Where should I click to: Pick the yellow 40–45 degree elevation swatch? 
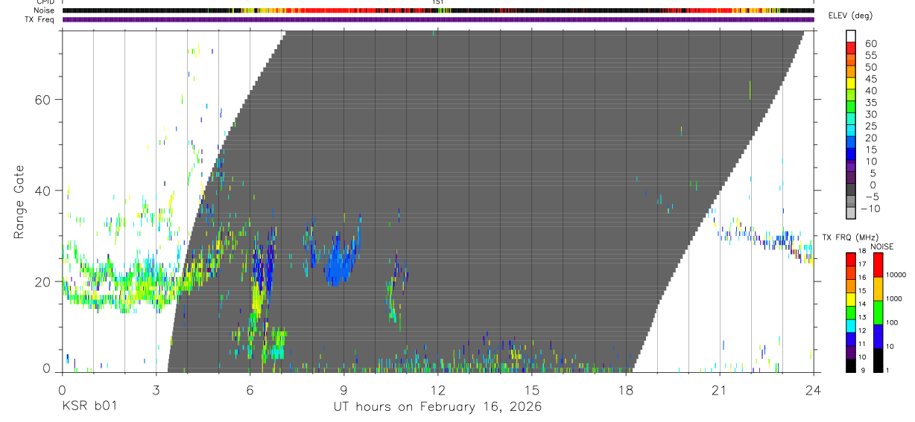click(x=852, y=84)
